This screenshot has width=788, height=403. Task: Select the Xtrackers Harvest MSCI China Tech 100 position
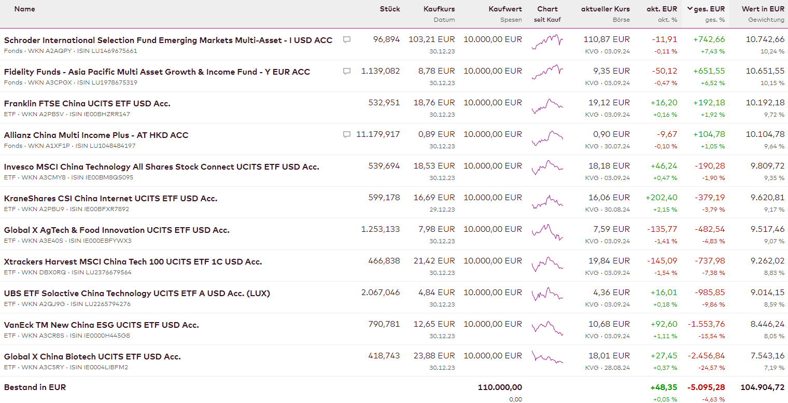133,261
